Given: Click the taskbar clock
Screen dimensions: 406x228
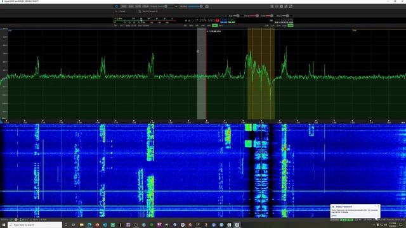Looking at the screenshot, I should 393,225.
